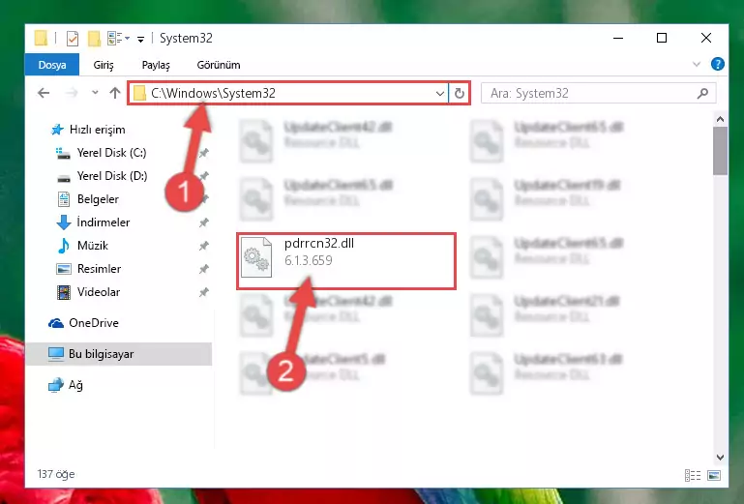Open the Dosya ribbon tab
This screenshot has width=744, height=504.
click(x=52, y=65)
